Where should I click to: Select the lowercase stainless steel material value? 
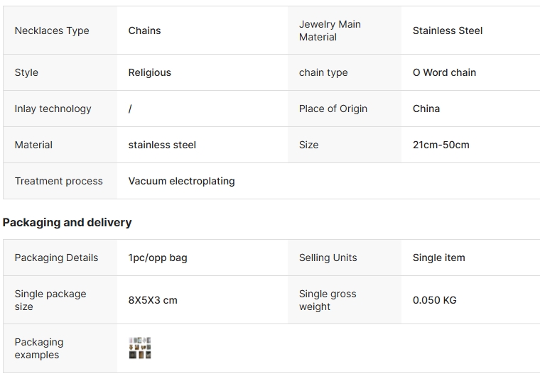pos(162,145)
